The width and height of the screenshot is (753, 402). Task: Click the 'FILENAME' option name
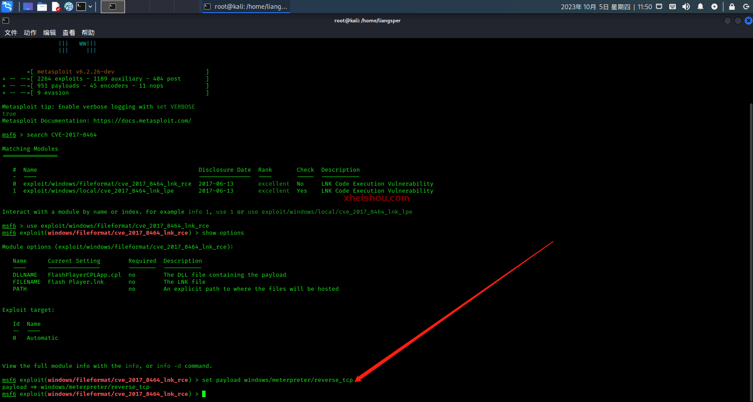coord(27,282)
